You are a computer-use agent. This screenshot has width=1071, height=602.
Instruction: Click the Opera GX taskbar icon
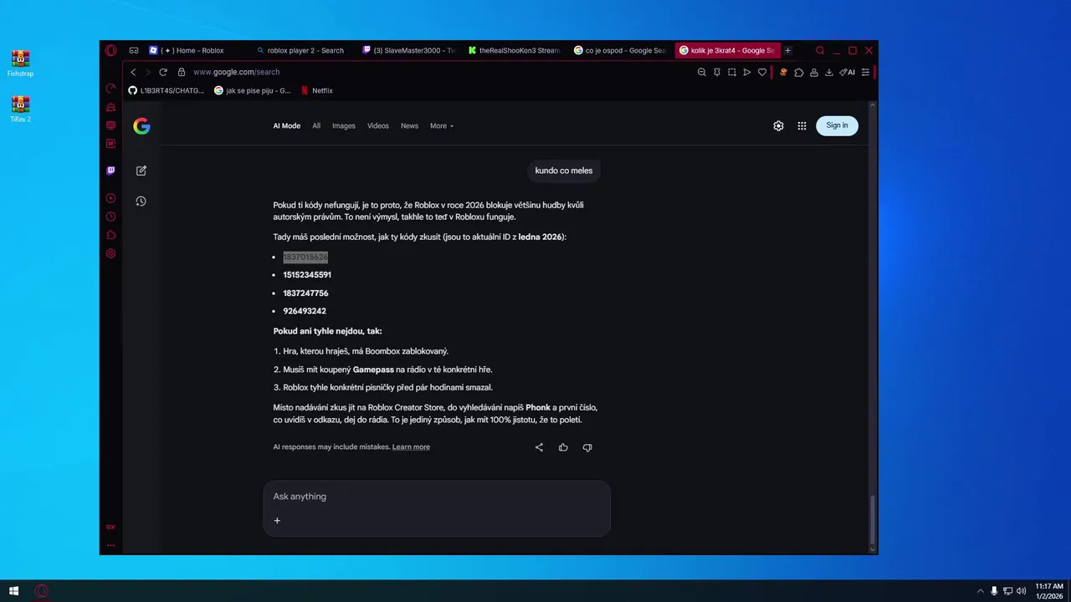point(40,591)
